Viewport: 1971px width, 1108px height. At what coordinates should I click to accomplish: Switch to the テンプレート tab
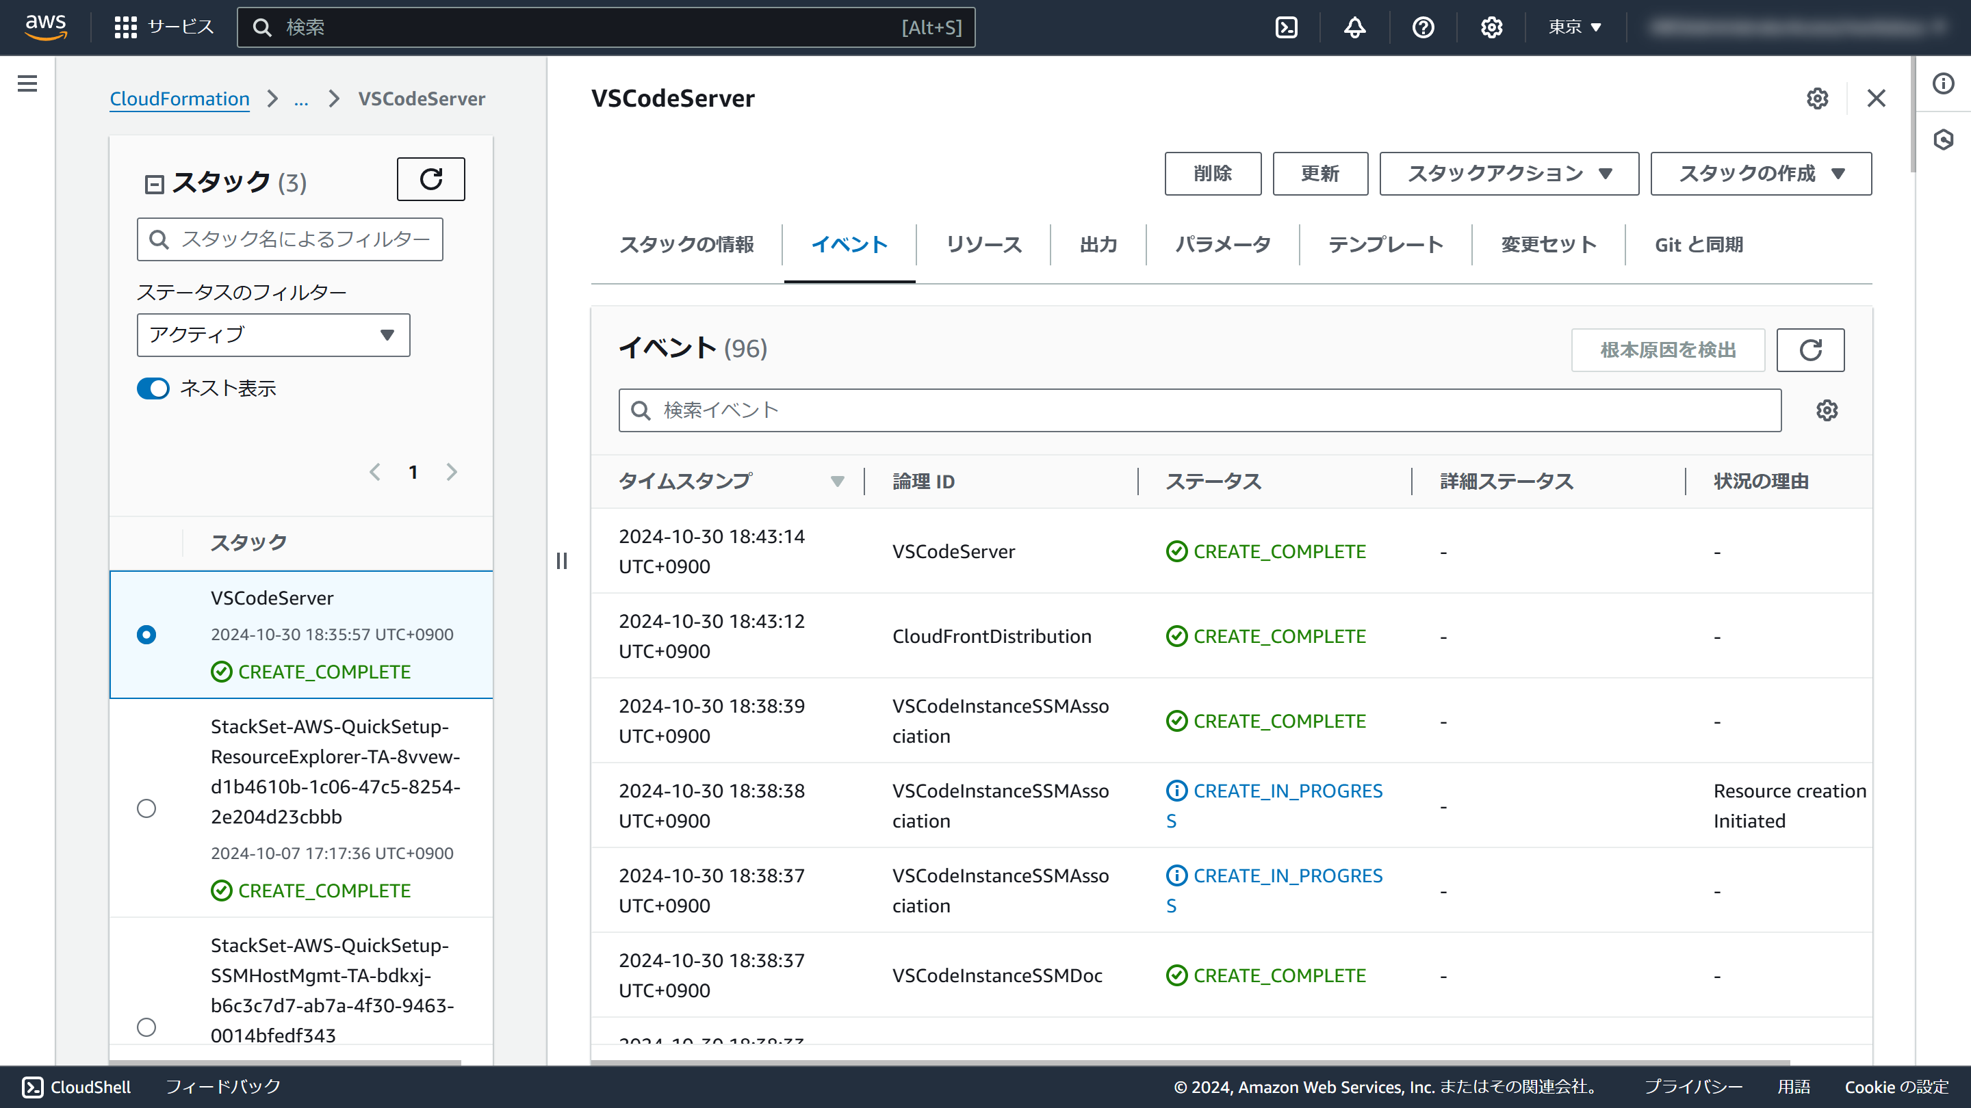(x=1385, y=245)
